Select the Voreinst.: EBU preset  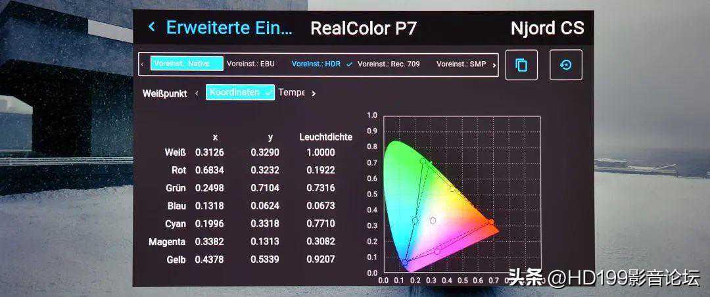(x=250, y=64)
